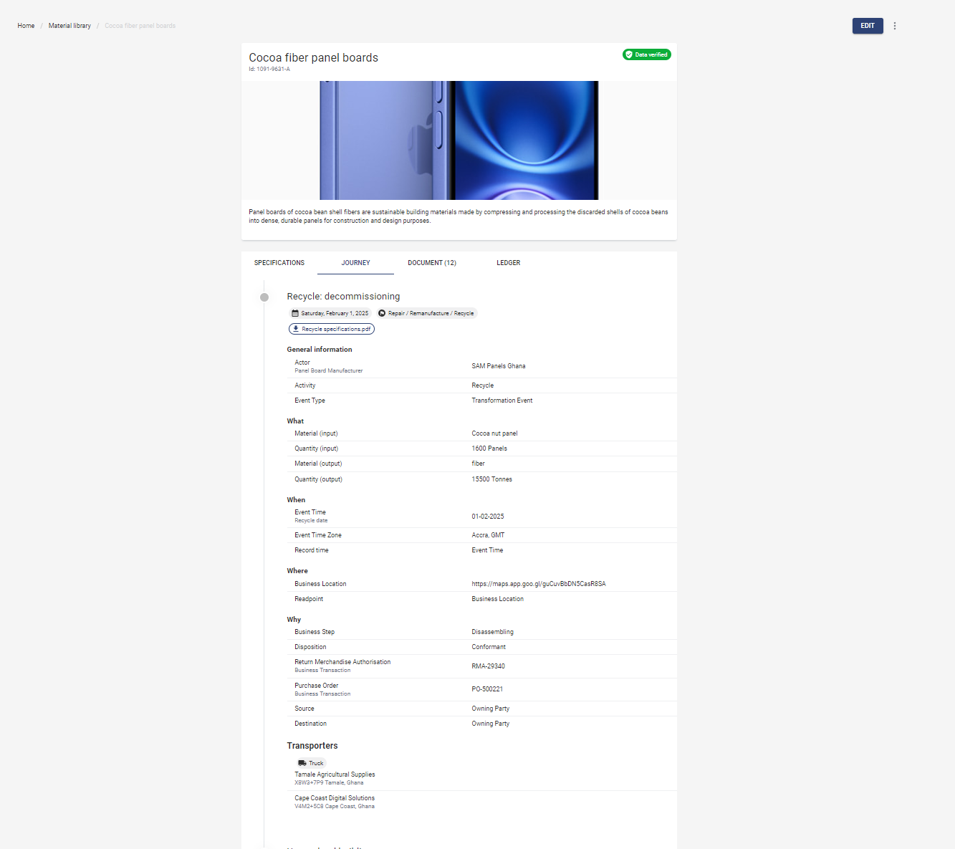
Task: Click the Truck transporter chip
Action: point(311,763)
